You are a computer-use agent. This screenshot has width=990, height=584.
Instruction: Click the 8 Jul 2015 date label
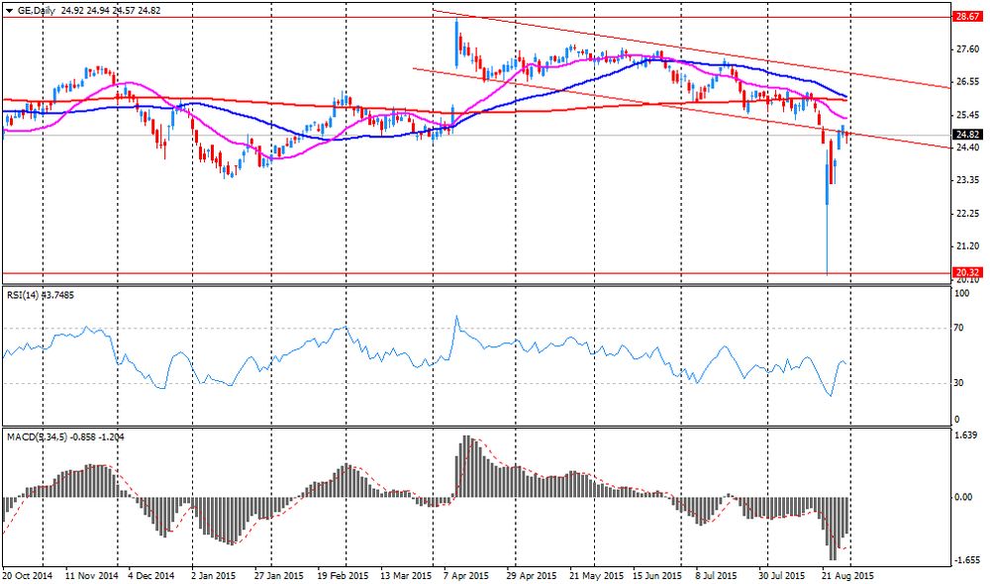tap(717, 576)
